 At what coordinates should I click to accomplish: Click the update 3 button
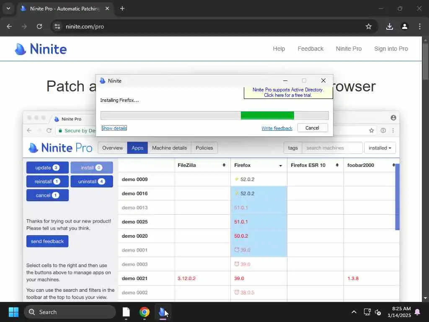coord(47,168)
